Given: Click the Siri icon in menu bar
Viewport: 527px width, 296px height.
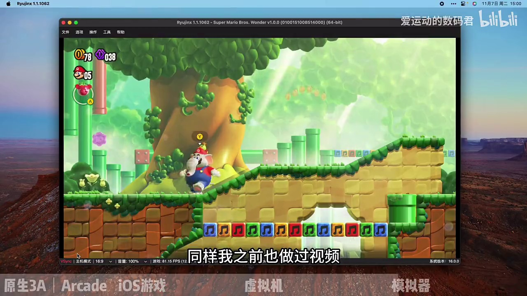Looking at the screenshot, I should (x=474, y=4).
